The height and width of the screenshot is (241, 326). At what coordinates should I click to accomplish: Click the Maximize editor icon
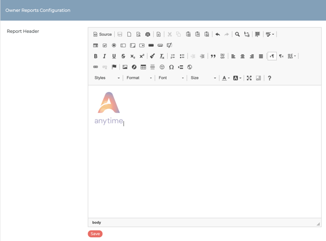(249, 78)
